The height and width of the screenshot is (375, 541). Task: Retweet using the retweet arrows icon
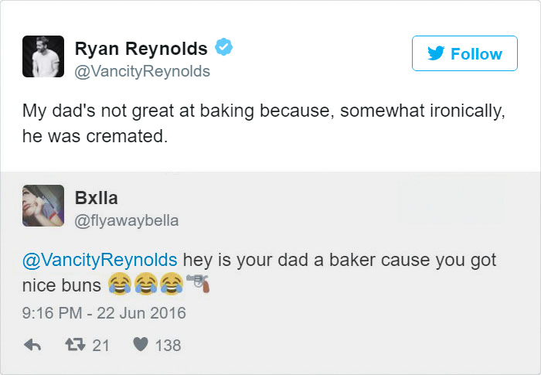74,346
